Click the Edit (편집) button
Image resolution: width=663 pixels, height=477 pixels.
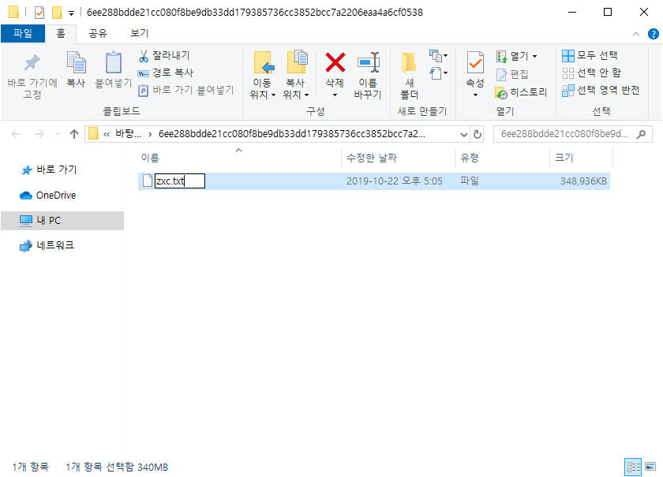[x=512, y=74]
